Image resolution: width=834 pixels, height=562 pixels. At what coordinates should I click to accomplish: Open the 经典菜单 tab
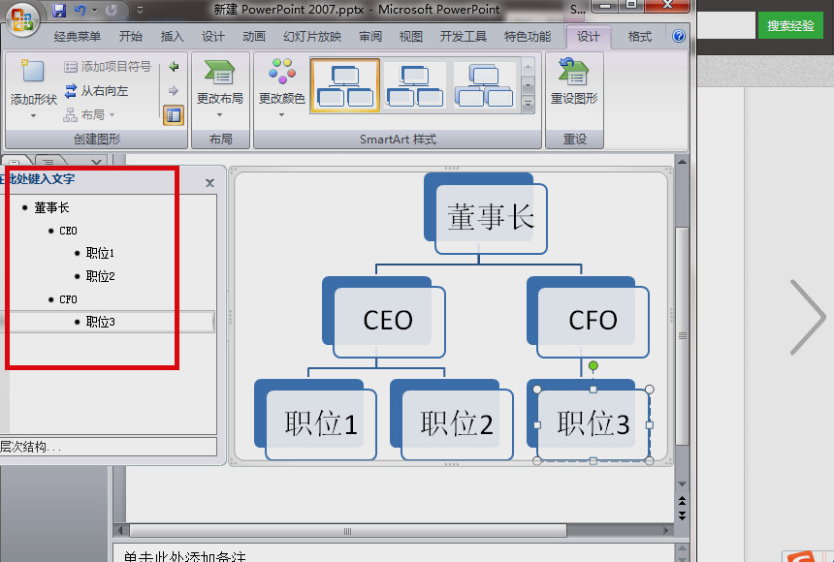click(78, 36)
